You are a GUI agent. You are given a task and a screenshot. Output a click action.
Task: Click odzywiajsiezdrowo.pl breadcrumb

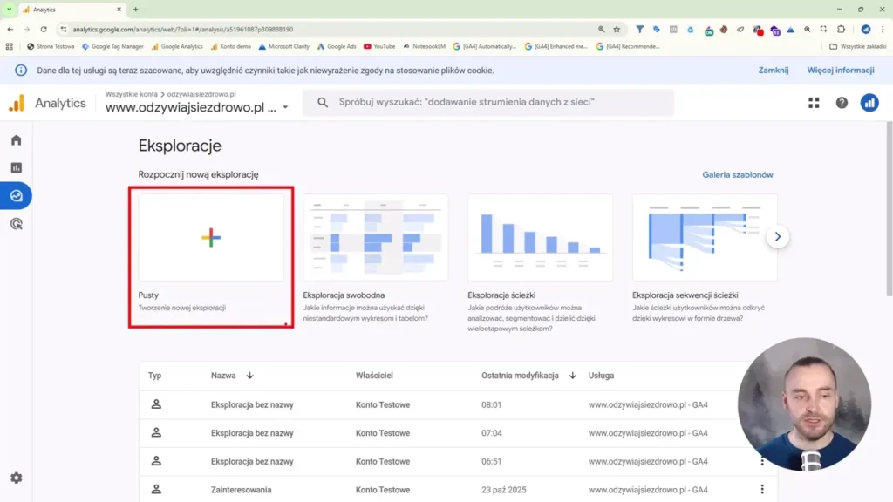tap(201, 94)
